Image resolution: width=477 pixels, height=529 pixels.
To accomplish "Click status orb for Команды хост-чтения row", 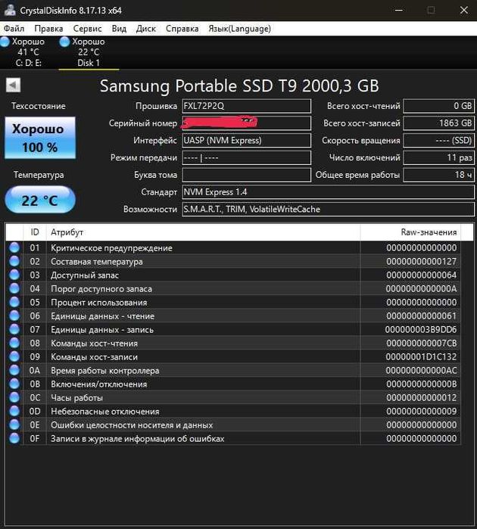I will (x=14, y=343).
